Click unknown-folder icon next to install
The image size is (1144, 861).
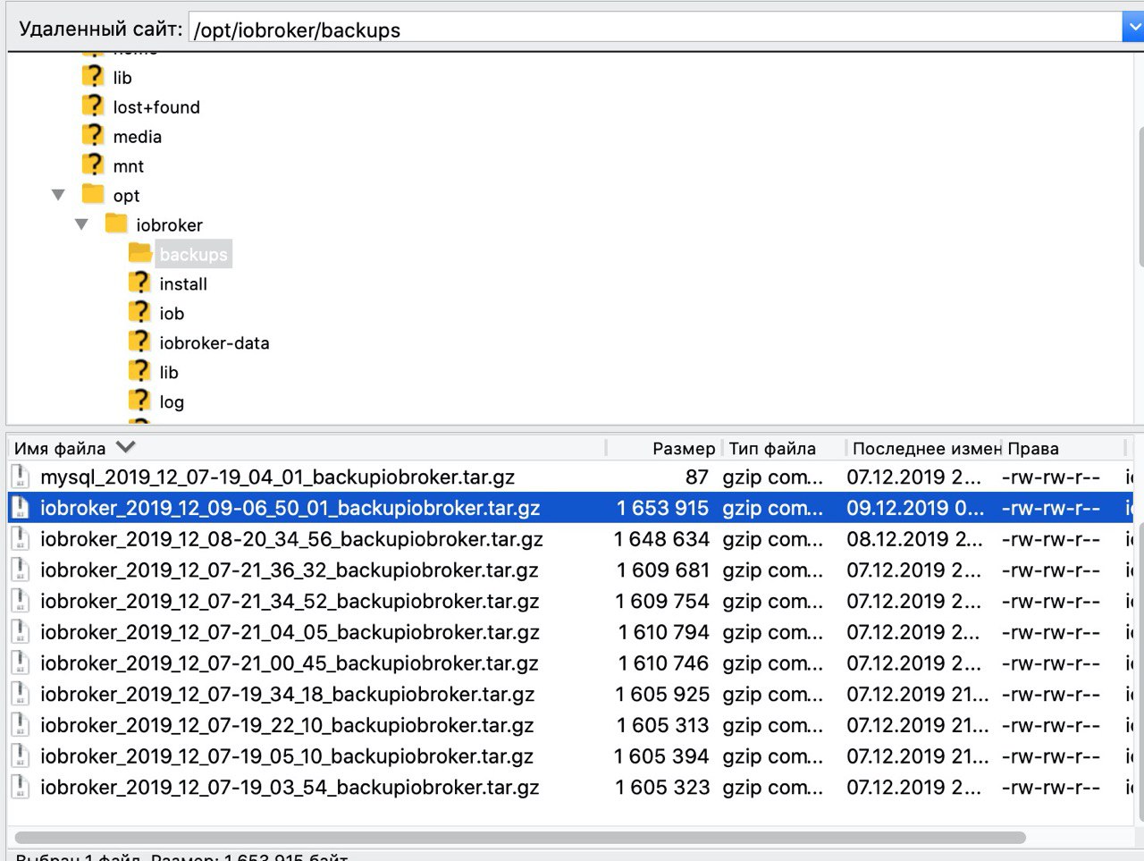(139, 283)
